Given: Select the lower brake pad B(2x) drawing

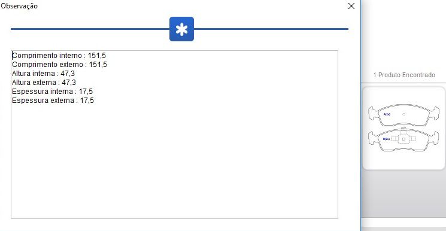Looking at the screenshot, I should pyautogui.click(x=403, y=139).
